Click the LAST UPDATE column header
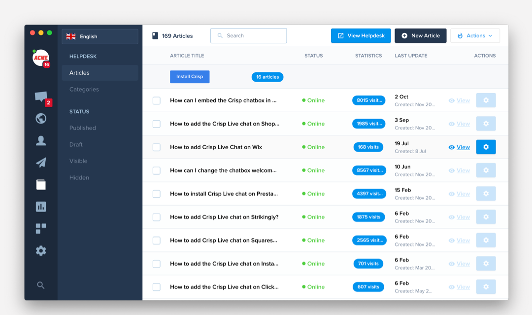The height and width of the screenshot is (315, 532). click(411, 56)
